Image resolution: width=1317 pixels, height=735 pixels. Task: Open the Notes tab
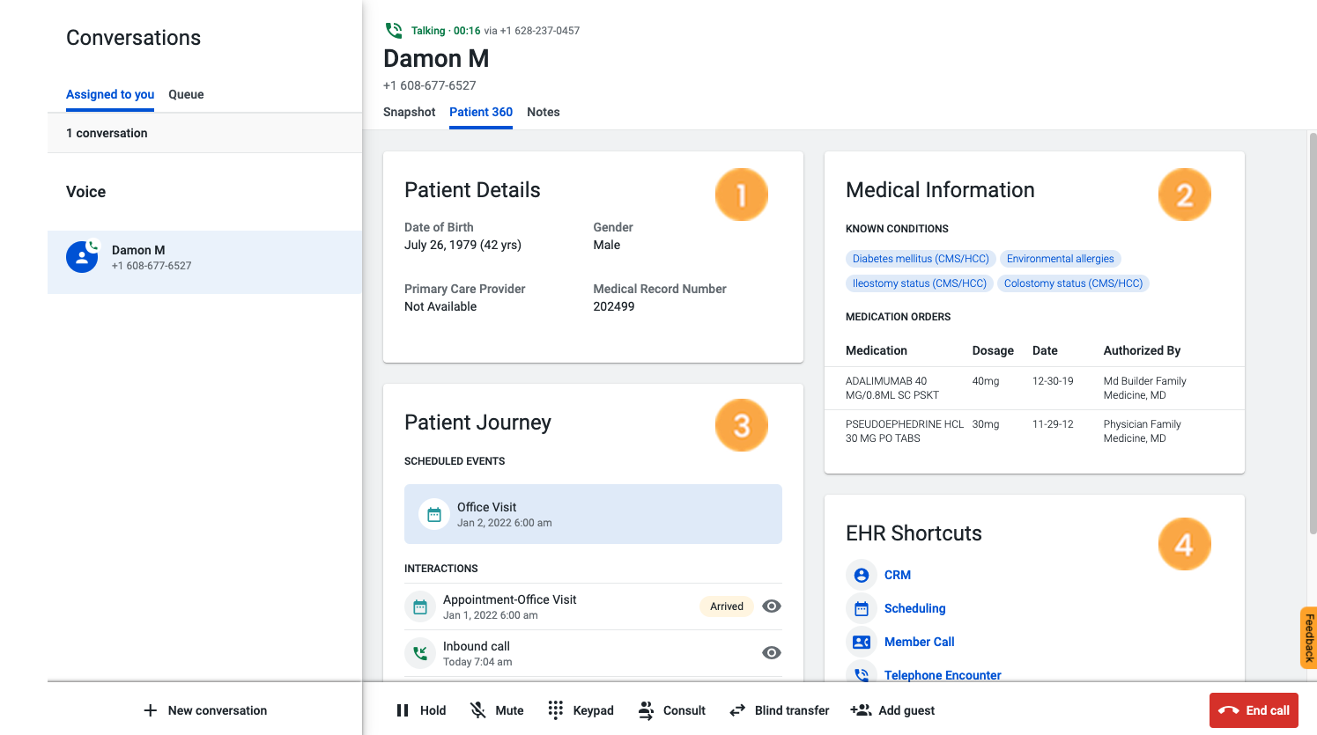point(544,112)
